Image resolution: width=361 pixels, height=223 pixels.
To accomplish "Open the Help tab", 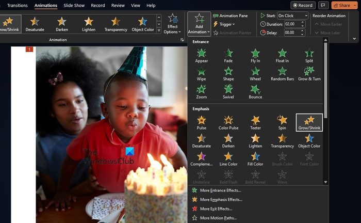I will [151, 5].
